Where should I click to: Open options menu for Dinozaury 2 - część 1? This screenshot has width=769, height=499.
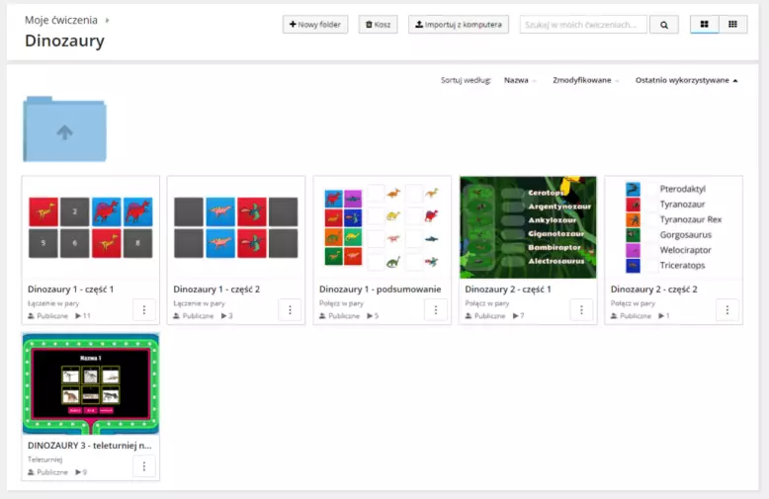coord(581,310)
